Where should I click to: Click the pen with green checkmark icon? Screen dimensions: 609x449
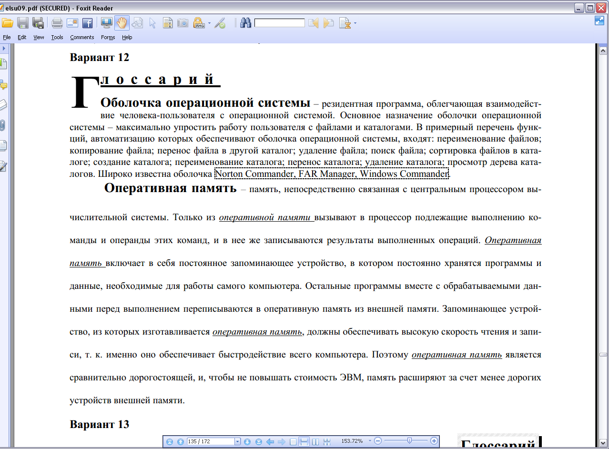tap(220, 22)
